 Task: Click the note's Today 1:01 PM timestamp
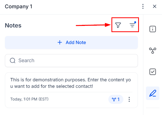29,99
